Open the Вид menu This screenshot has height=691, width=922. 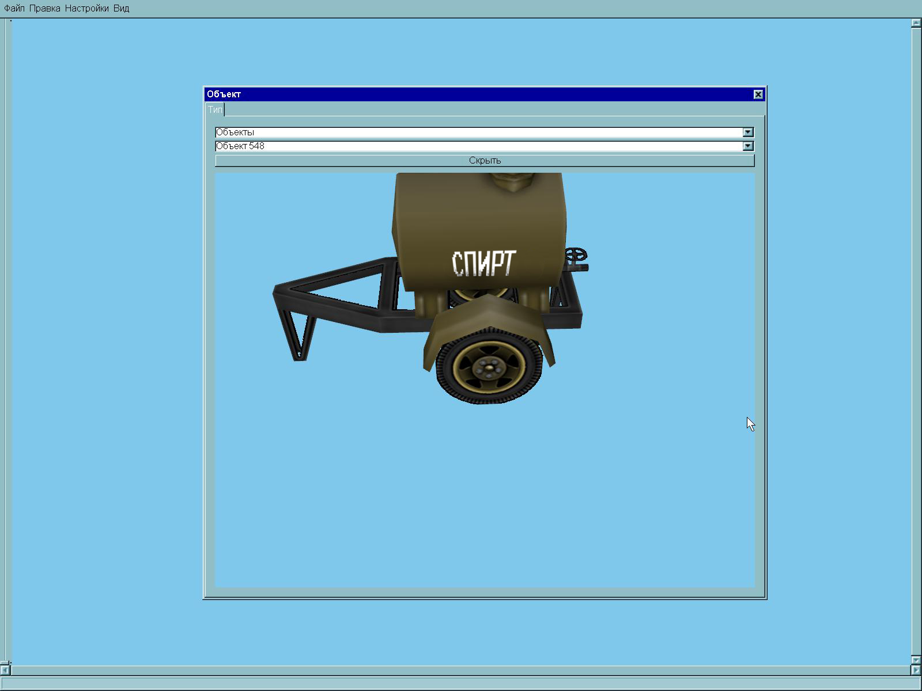click(121, 9)
